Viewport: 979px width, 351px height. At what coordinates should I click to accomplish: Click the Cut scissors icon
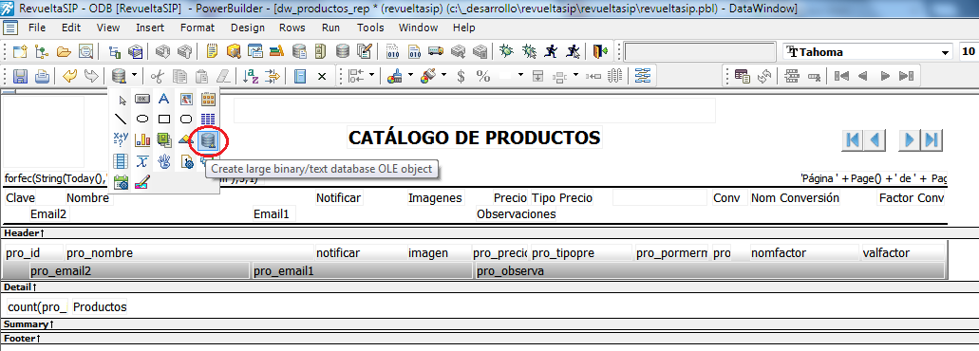point(158,76)
